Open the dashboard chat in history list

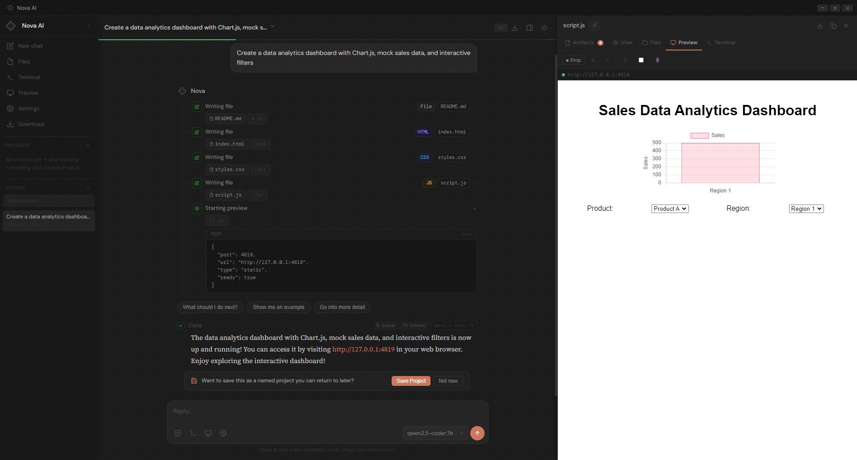49,221
